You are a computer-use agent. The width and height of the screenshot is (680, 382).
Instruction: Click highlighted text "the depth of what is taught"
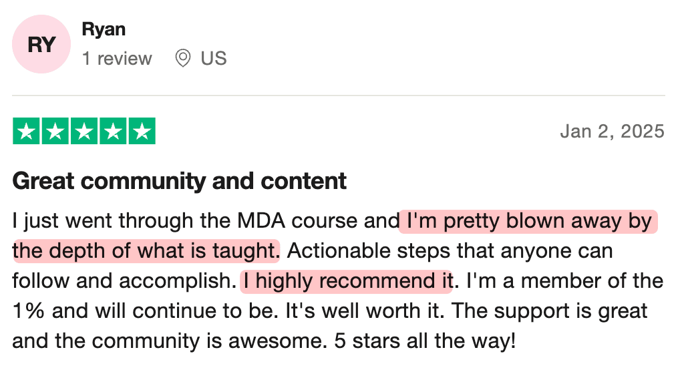coord(145,251)
